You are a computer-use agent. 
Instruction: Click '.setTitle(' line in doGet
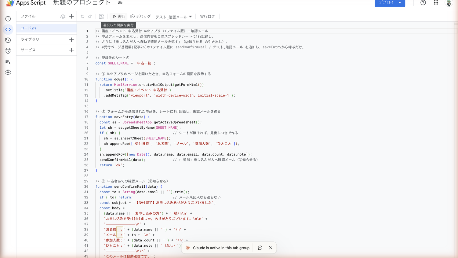pos(137,90)
